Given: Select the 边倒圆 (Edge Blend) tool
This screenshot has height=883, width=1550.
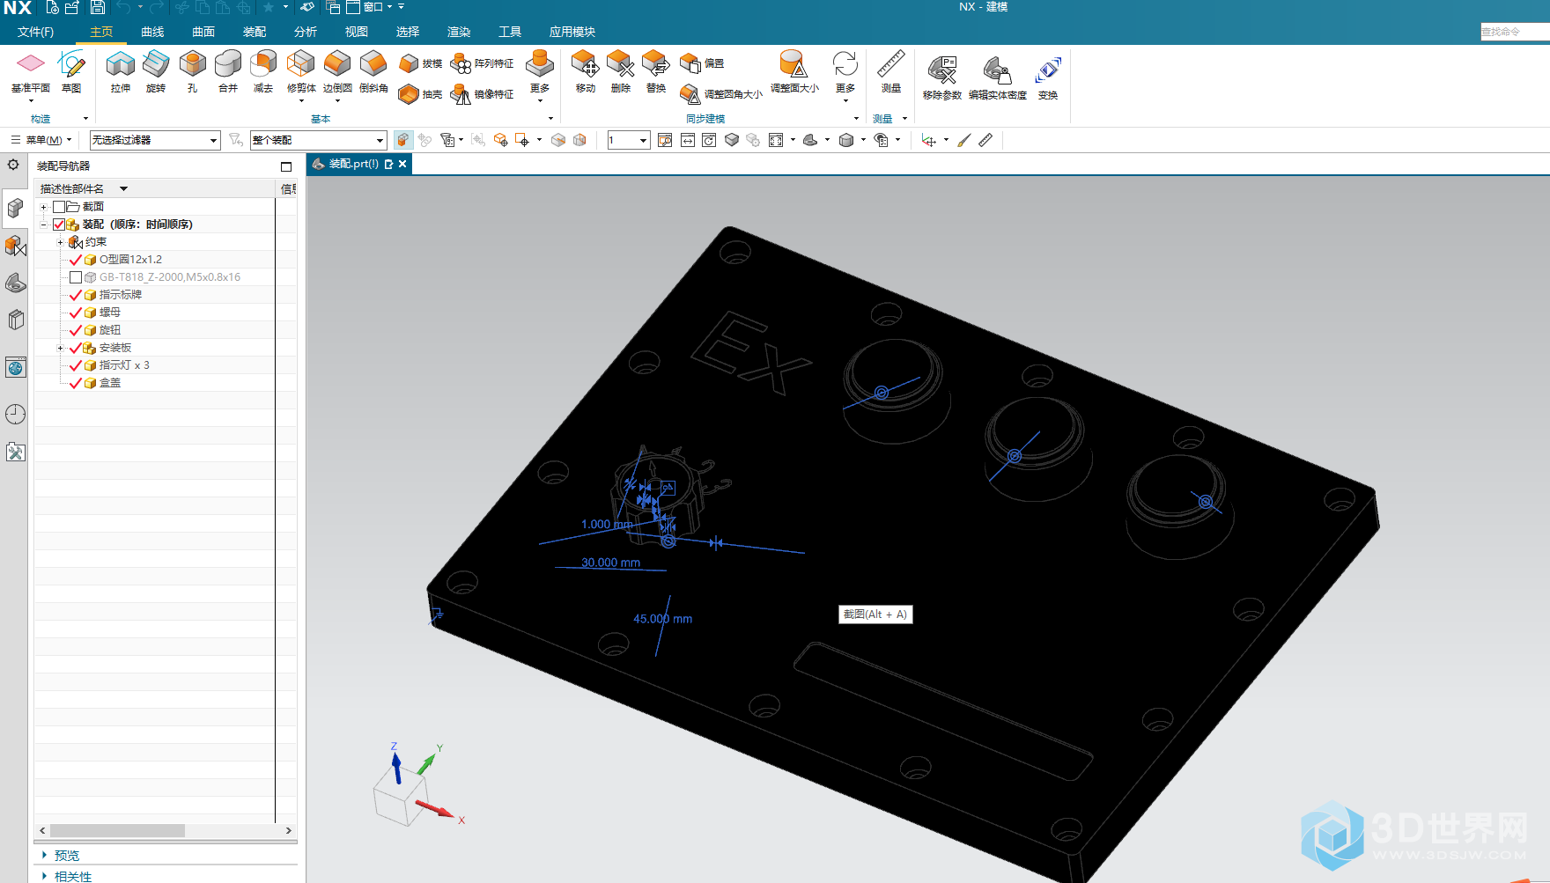Looking at the screenshot, I should [x=337, y=72].
